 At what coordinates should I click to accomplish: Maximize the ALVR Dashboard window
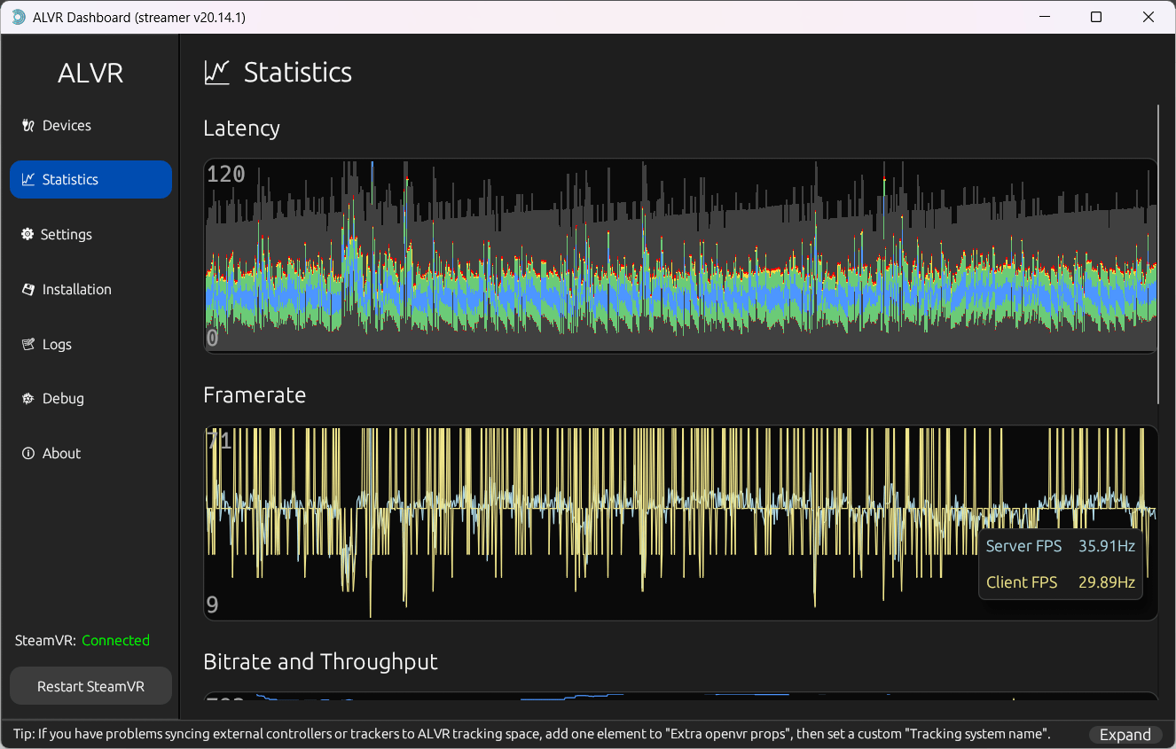pos(1096,17)
